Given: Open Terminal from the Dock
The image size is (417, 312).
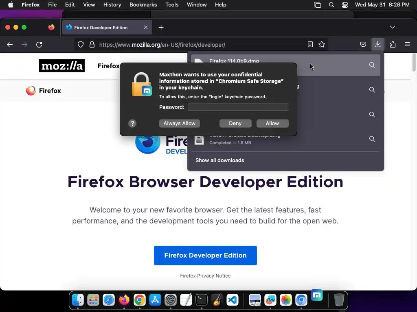Looking at the screenshot, I should tap(201, 300).
